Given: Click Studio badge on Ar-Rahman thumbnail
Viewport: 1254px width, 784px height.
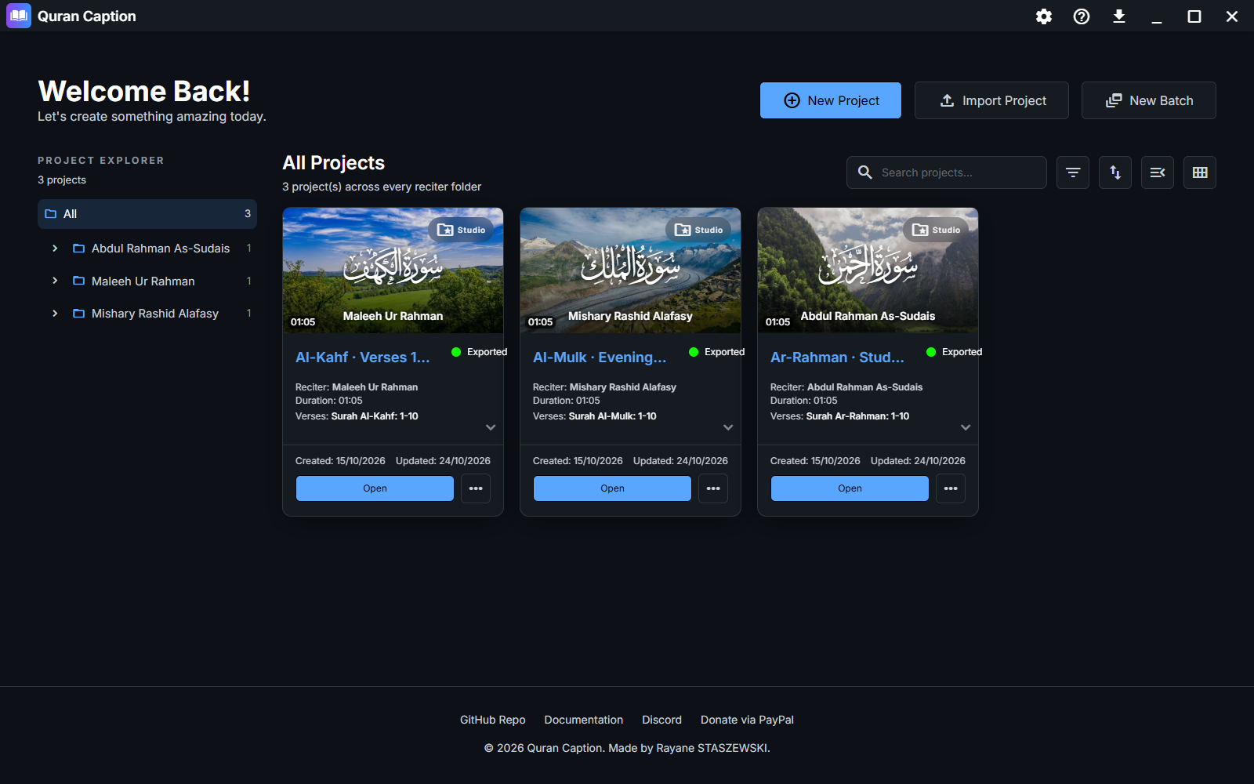Looking at the screenshot, I should point(936,230).
